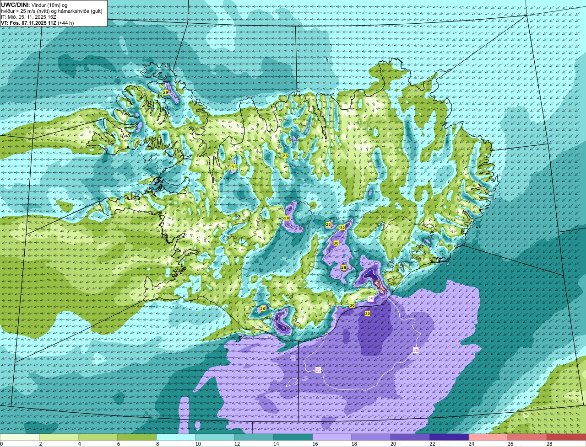Click the "0" scale number
This screenshot has height=447, width=586.
pos(1,444)
